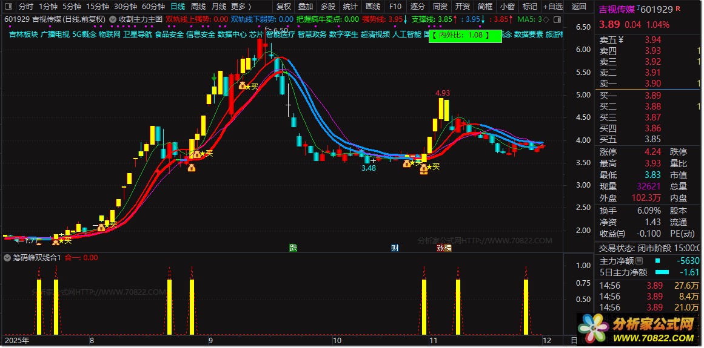Click the list icon next to 主力净额
Viewport: 704px width, 348px height.
(x=639, y=261)
